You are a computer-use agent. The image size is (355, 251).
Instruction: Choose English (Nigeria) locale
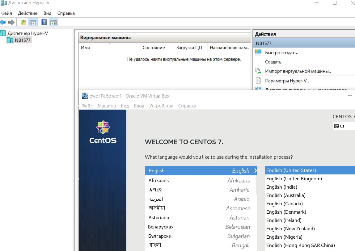click(310, 237)
